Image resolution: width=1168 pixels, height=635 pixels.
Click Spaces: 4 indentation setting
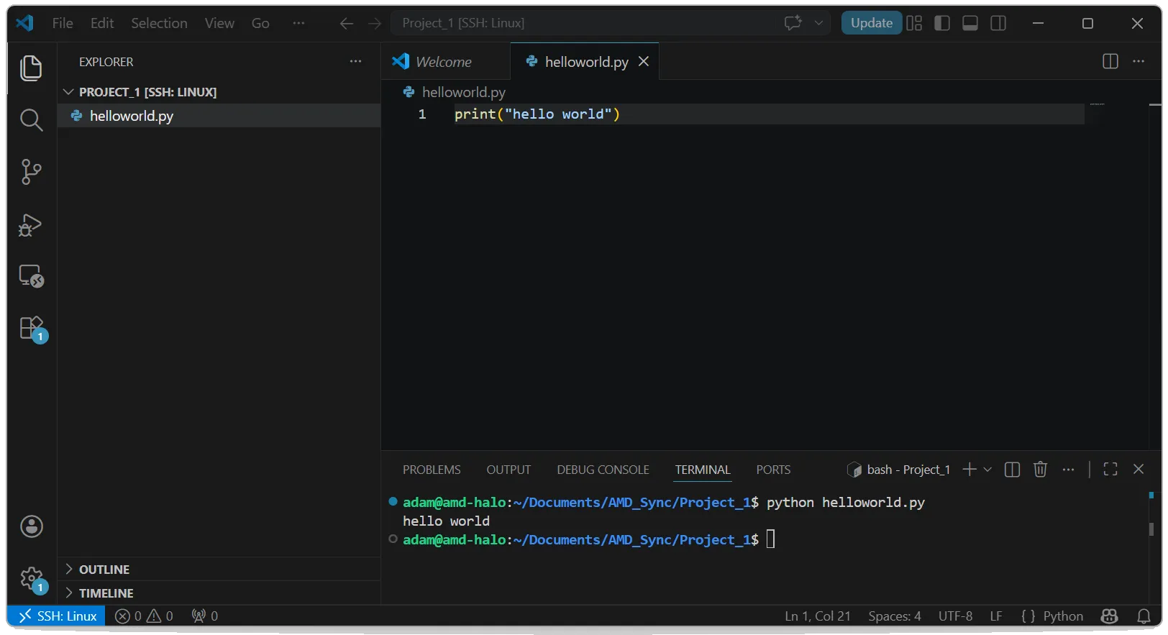[895, 616]
